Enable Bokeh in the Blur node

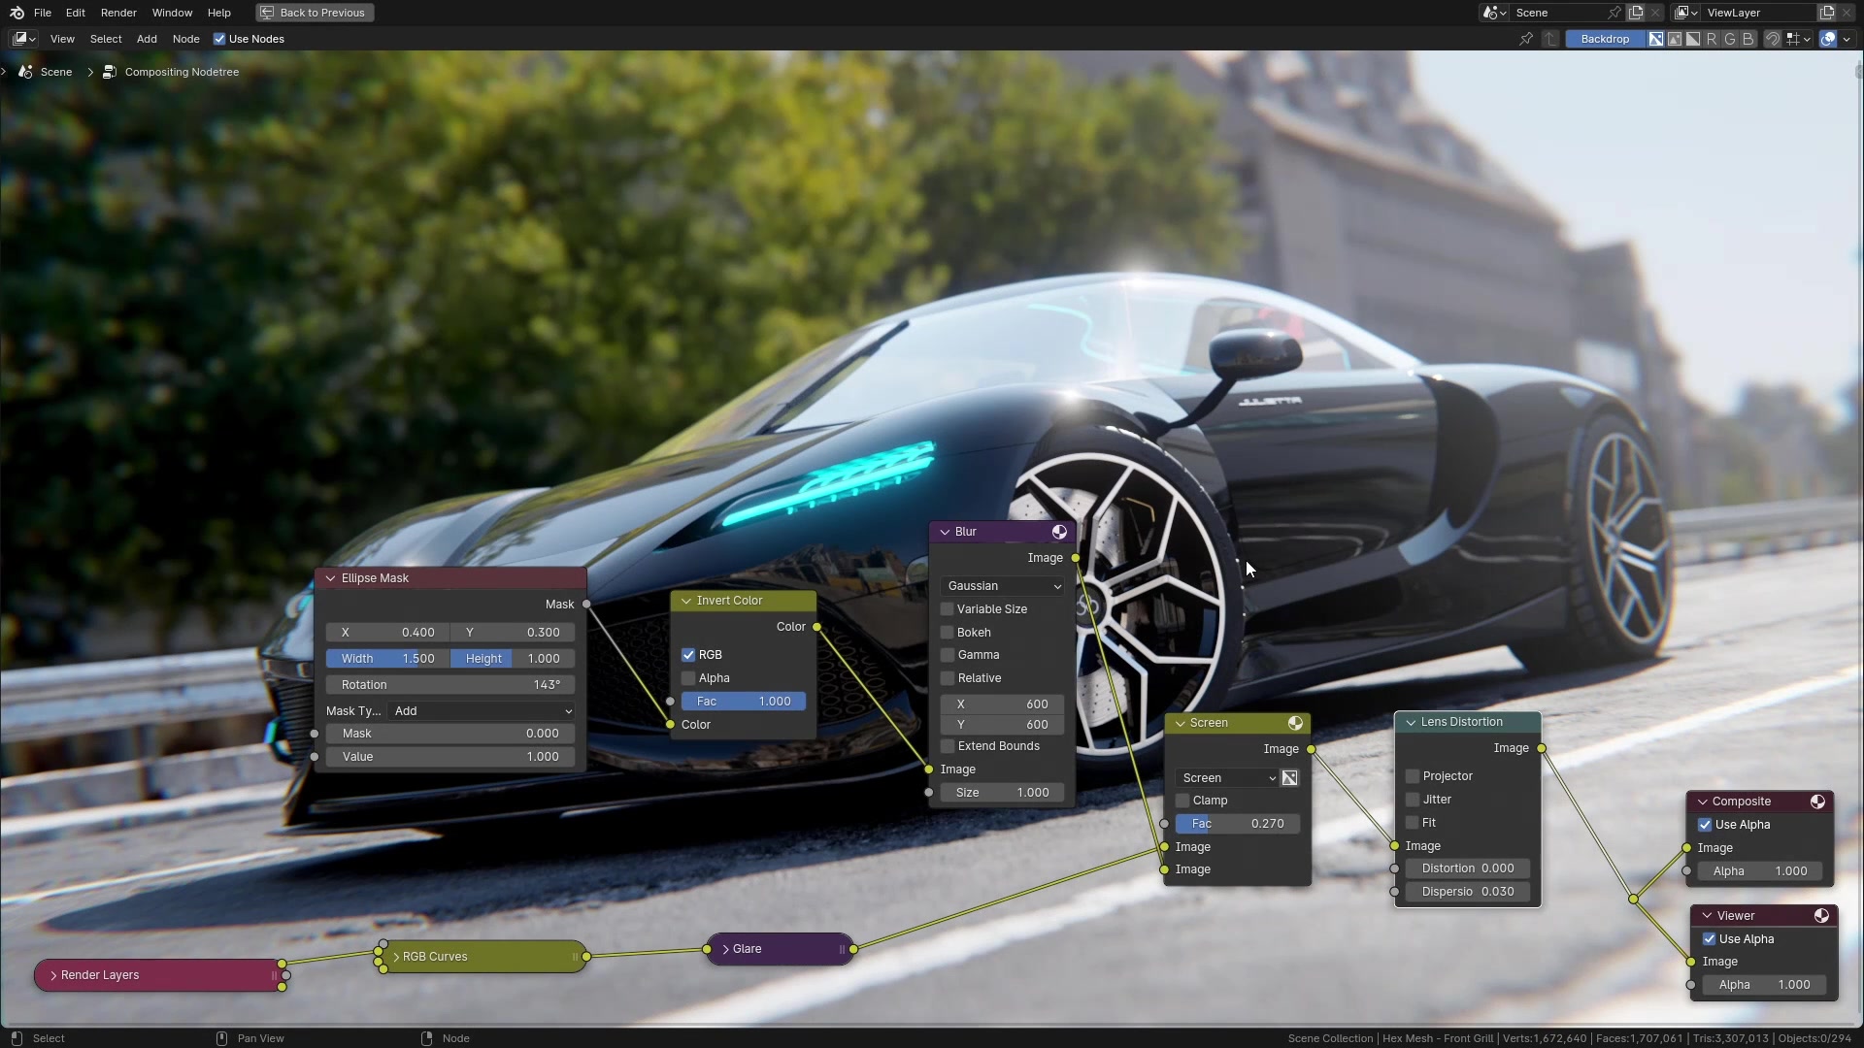[948, 633]
